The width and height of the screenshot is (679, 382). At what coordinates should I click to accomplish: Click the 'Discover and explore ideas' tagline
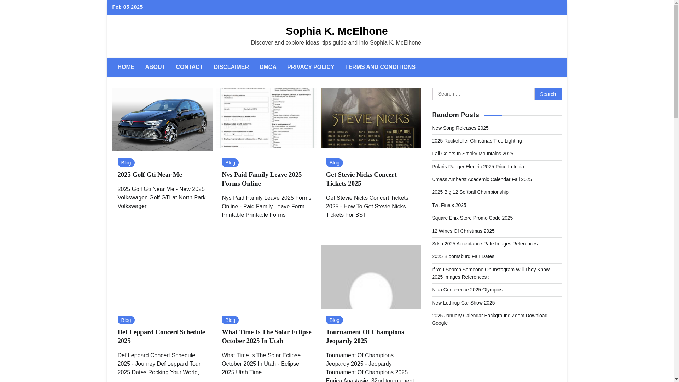[x=337, y=43]
